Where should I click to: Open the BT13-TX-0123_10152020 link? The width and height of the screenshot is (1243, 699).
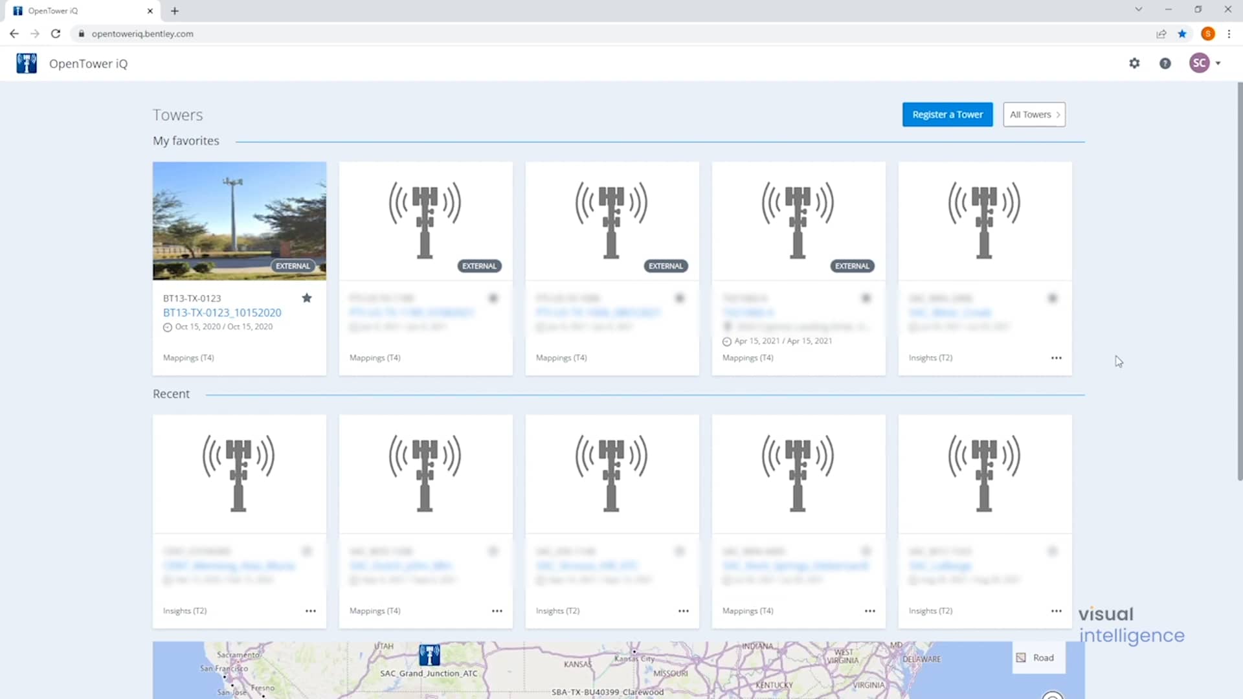pos(222,312)
